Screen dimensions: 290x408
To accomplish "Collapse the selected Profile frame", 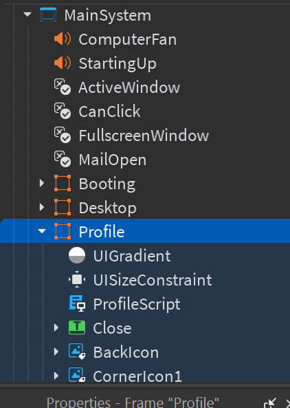I will coord(42,231).
